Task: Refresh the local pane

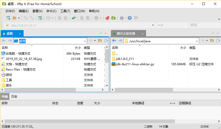Action: 106,41
